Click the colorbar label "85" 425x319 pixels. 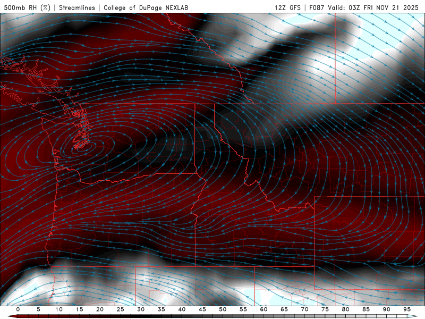[x=366, y=309]
